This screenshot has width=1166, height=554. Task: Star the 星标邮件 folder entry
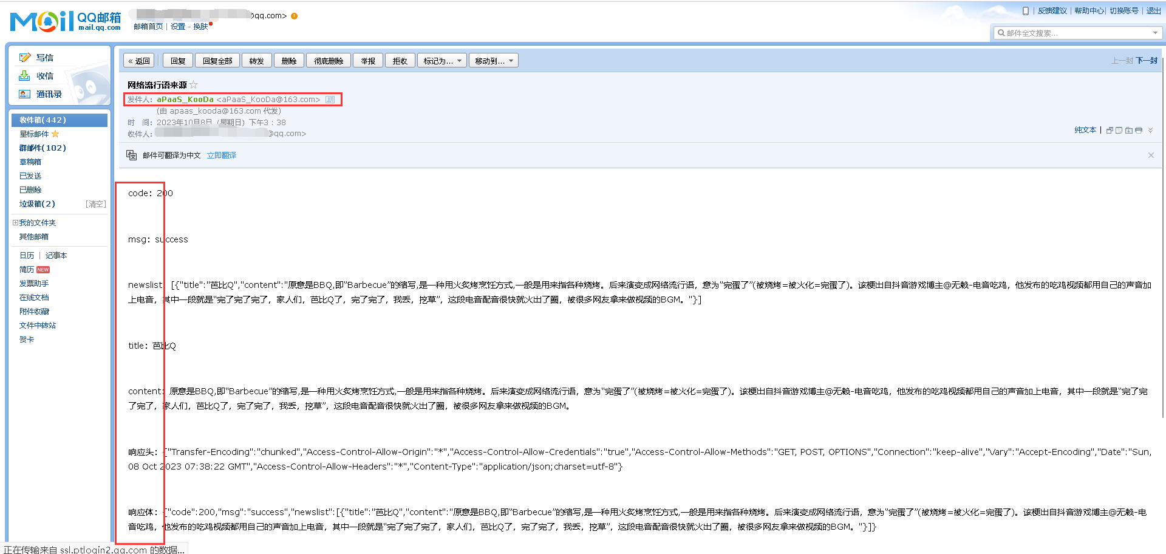pos(56,134)
